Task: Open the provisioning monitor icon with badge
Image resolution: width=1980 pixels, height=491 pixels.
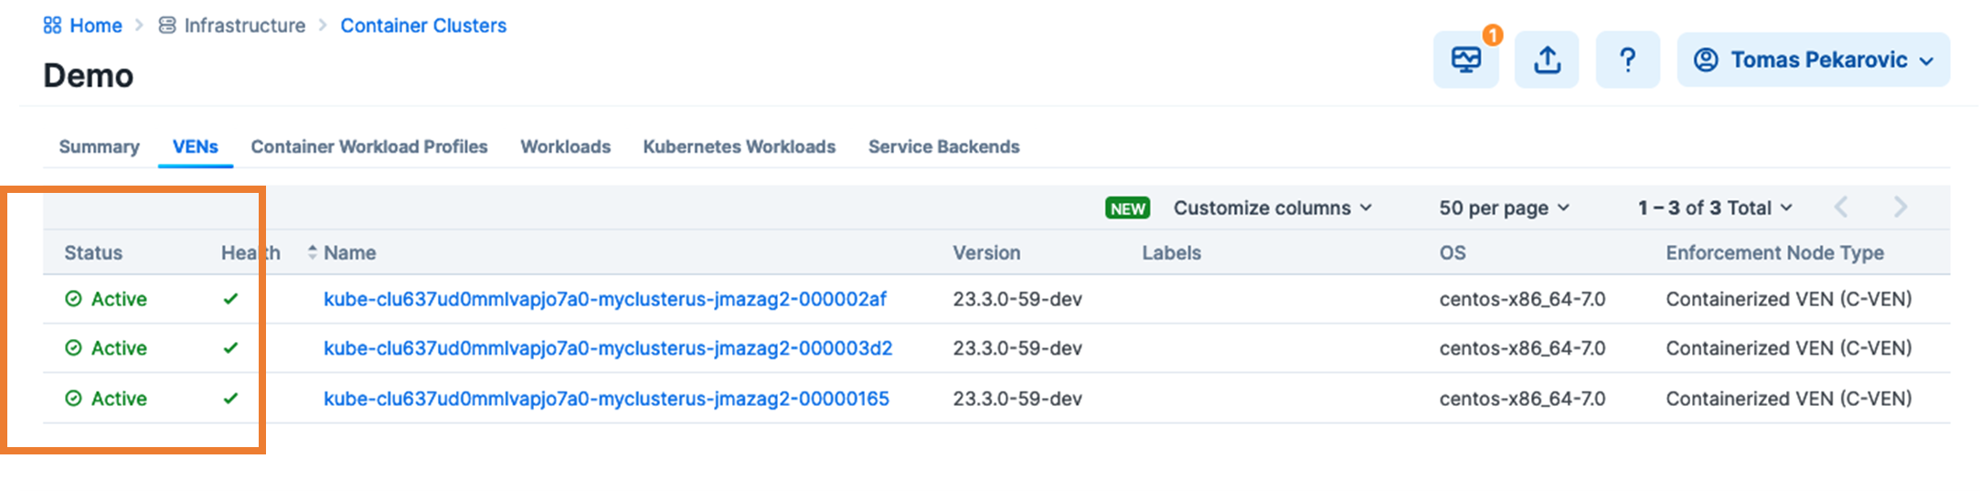Action: pyautogui.click(x=1465, y=60)
